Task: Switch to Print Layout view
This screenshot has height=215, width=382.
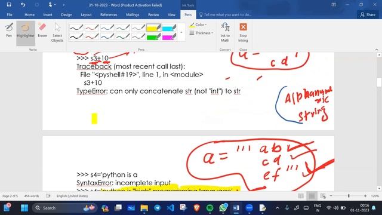Action: pyautogui.click(x=312, y=196)
